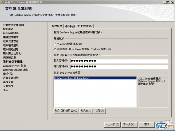Cancel setup with 取消 button
Image resolution: width=175 pixels, height=131 pixels.
(147, 125)
